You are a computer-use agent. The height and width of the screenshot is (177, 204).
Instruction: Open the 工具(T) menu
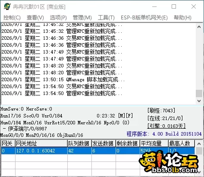[106, 18]
